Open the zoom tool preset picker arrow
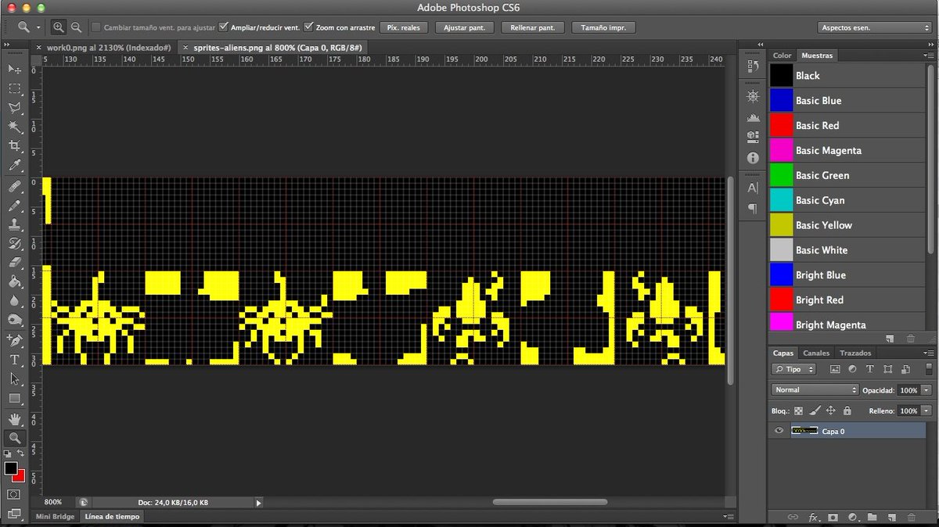Image resolution: width=939 pixels, height=527 pixels. (38, 27)
